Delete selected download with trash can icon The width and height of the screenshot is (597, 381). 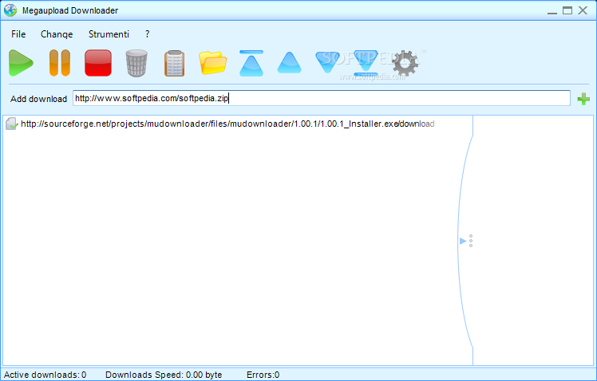click(x=136, y=63)
